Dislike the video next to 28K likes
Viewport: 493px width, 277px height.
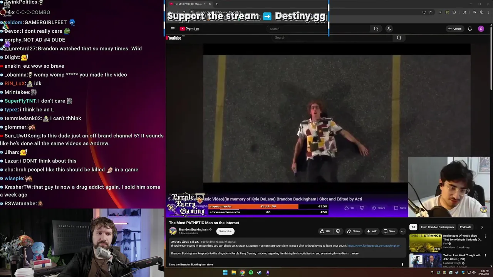tap(338, 231)
